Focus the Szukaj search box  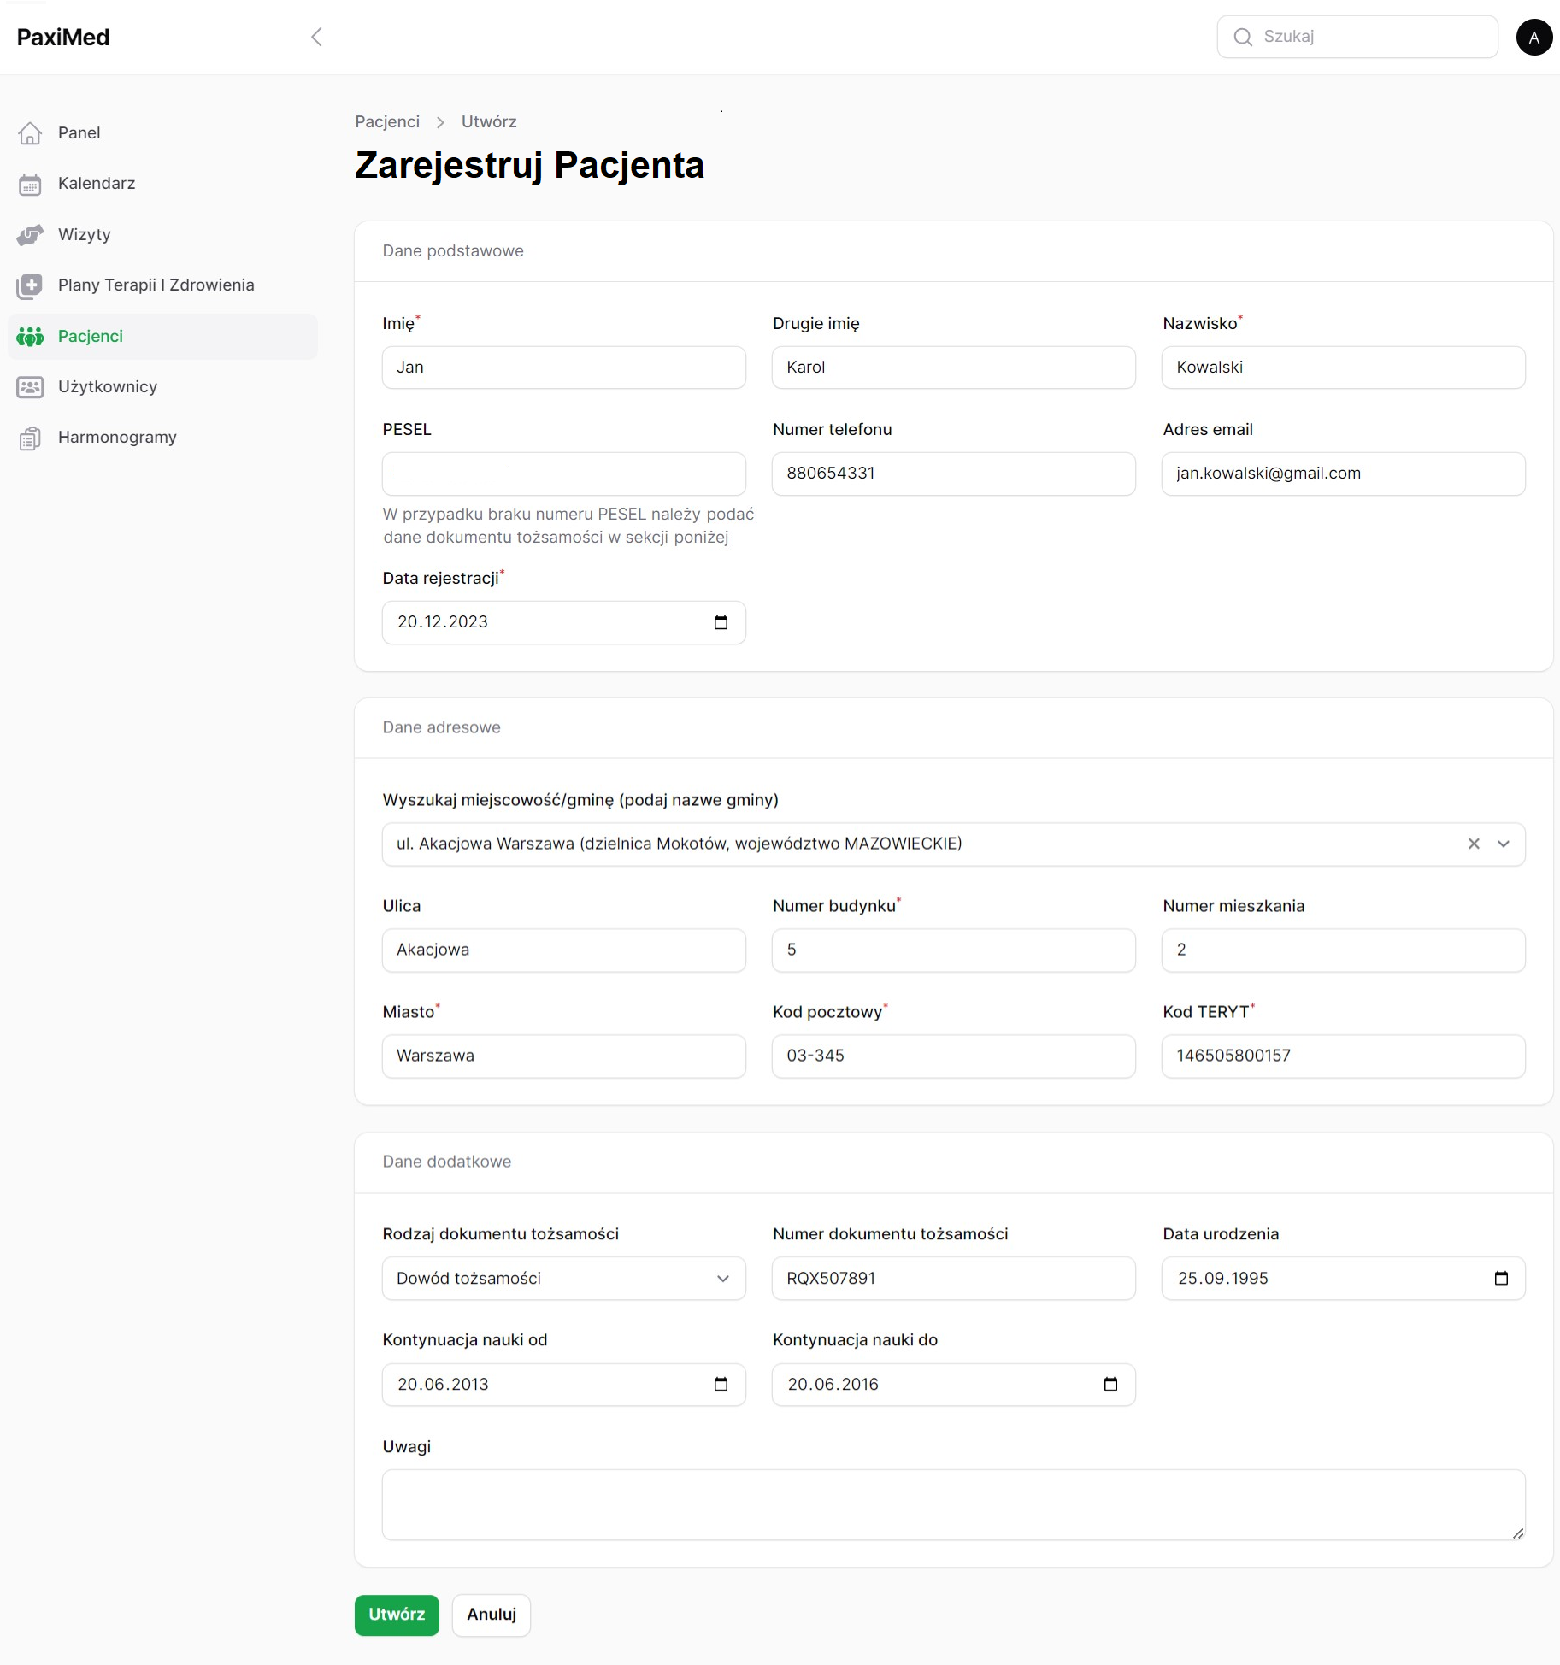point(1368,37)
